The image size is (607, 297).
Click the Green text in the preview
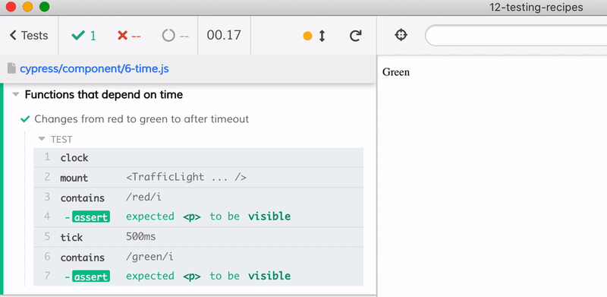pos(395,72)
